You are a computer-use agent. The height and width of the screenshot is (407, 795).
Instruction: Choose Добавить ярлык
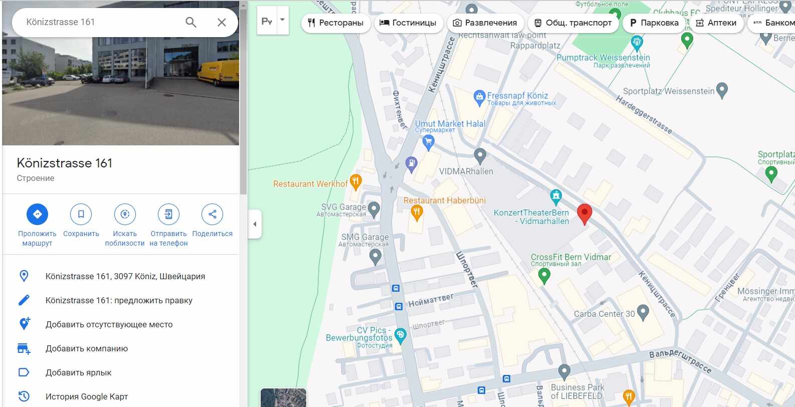coord(79,372)
